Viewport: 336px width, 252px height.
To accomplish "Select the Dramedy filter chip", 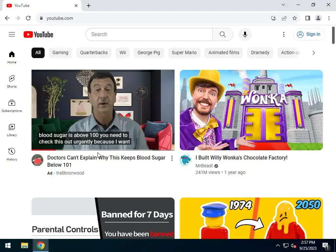I will [x=260, y=53].
